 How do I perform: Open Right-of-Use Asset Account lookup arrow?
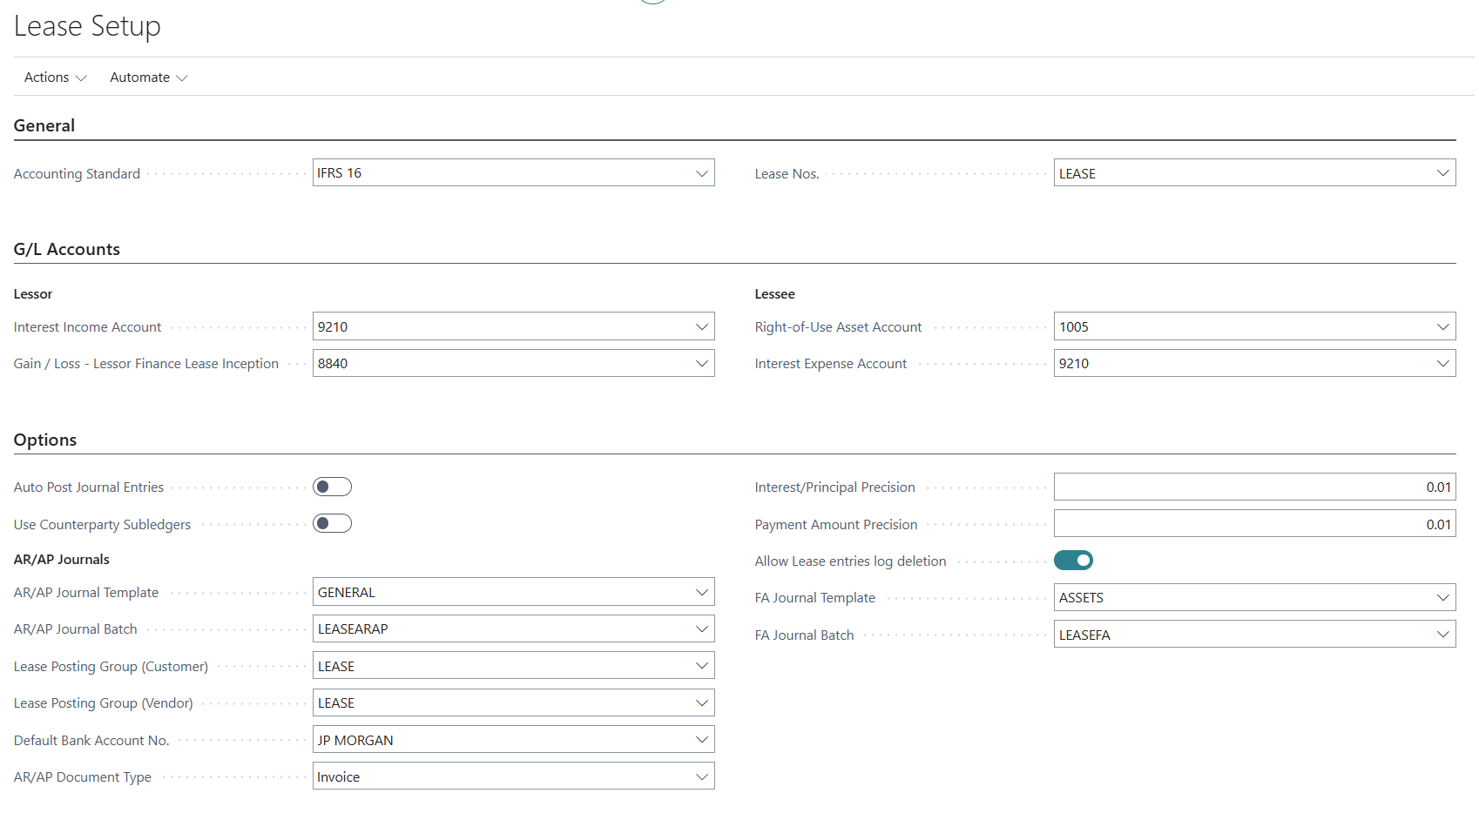point(1442,327)
